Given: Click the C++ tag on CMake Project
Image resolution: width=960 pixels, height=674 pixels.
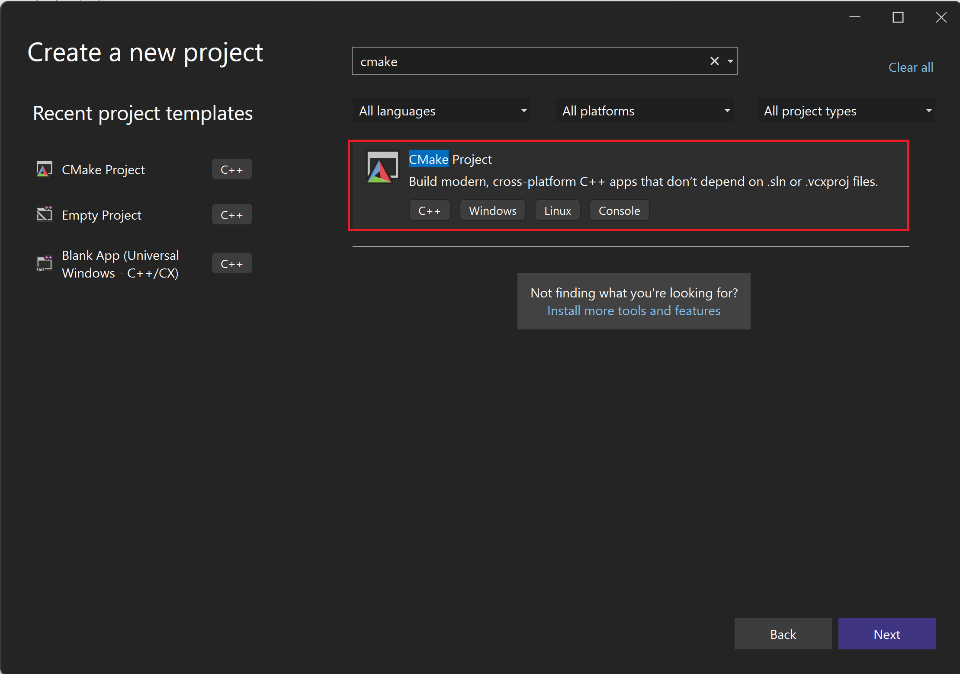Looking at the screenshot, I should (429, 211).
